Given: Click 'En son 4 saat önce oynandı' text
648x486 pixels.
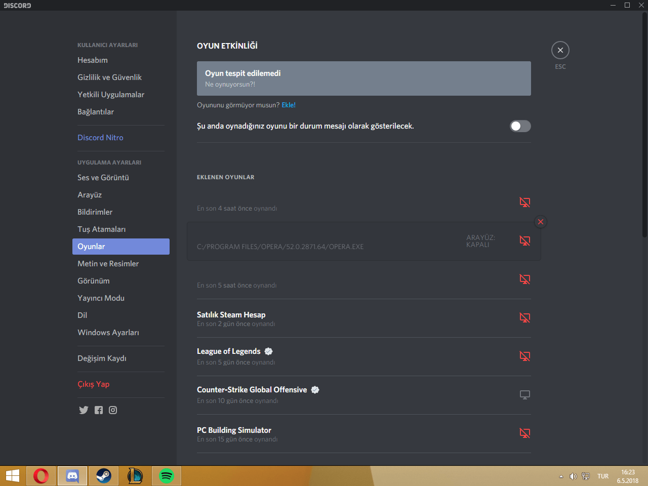Looking at the screenshot, I should 237,209.
